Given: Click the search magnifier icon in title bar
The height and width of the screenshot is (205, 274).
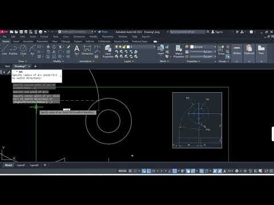Looking at the screenshot, I should click(x=208, y=32).
